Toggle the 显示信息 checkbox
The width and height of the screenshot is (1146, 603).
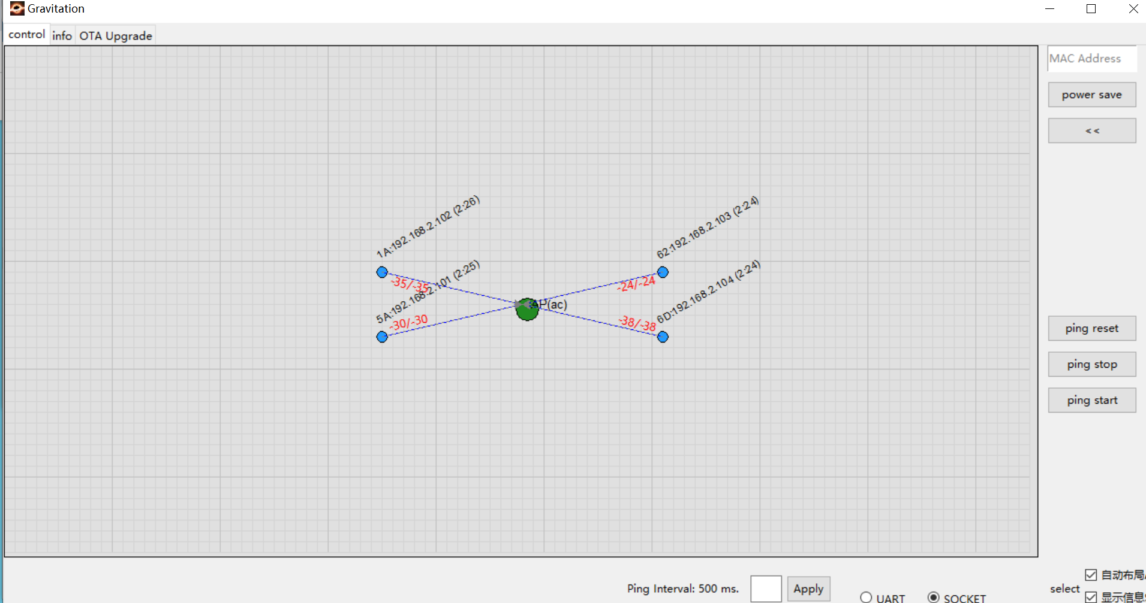pos(1091,596)
